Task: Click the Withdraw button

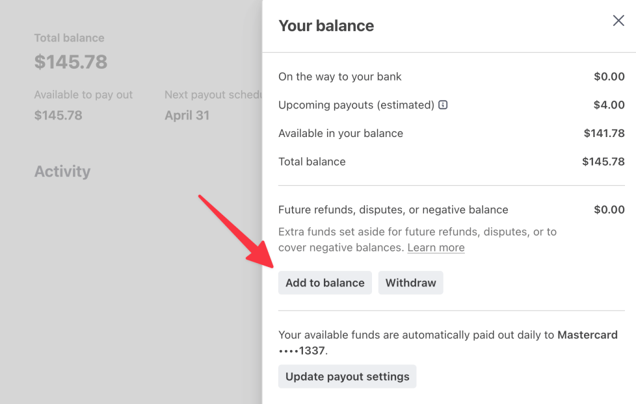Action: 410,283
